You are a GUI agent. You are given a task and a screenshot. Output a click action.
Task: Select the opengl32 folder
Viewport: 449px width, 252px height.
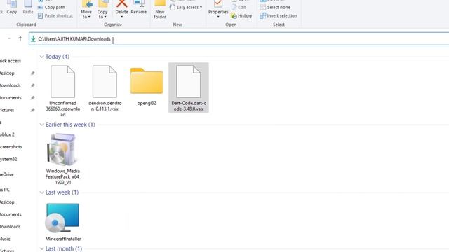point(147,87)
